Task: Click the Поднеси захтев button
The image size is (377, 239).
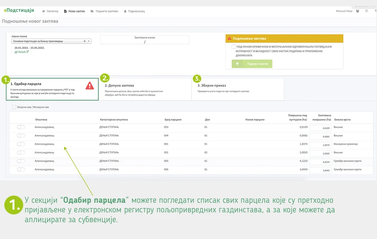Action: pyautogui.click(x=252, y=64)
